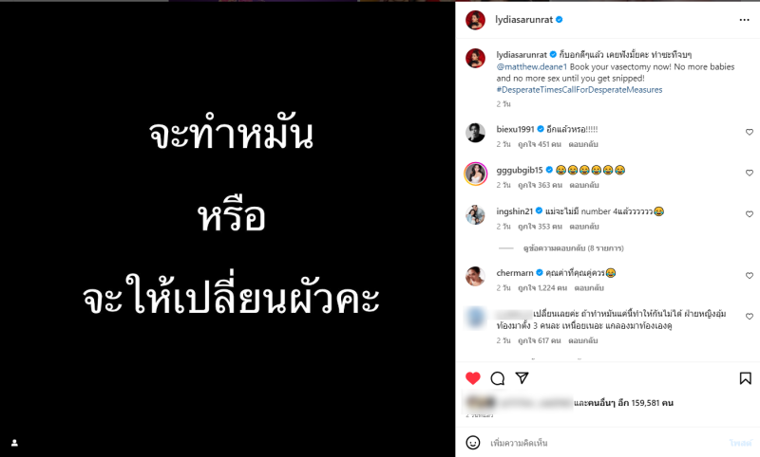
Task: Unlike the post with the red heart
Action: point(473,378)
